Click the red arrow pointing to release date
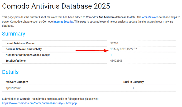Viewport: 182px width, 107px height. (x=92, y=51)
